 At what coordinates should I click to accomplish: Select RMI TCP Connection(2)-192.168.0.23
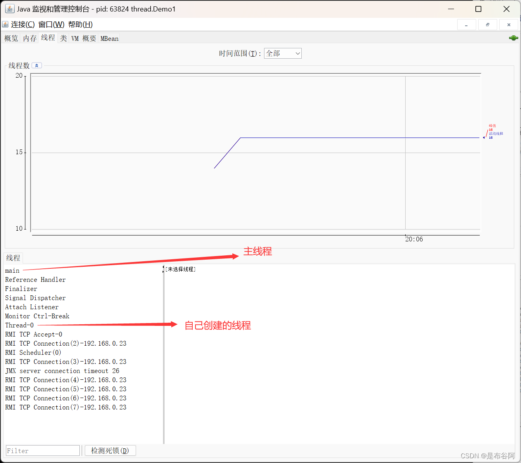[66, 344]
